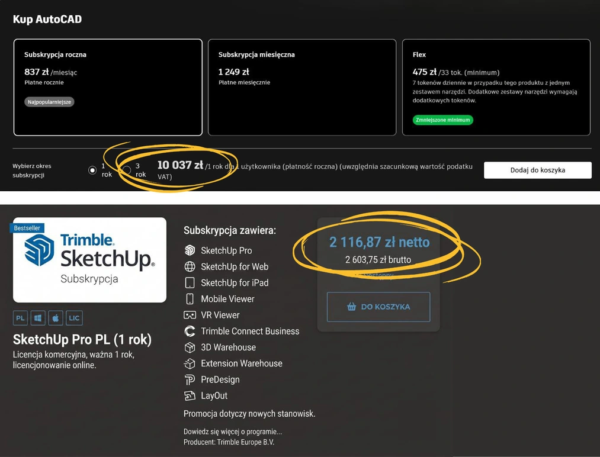600x457 pixels.
Task: Click the SketchUp for Web globe icon
Action: click(190, 266)
